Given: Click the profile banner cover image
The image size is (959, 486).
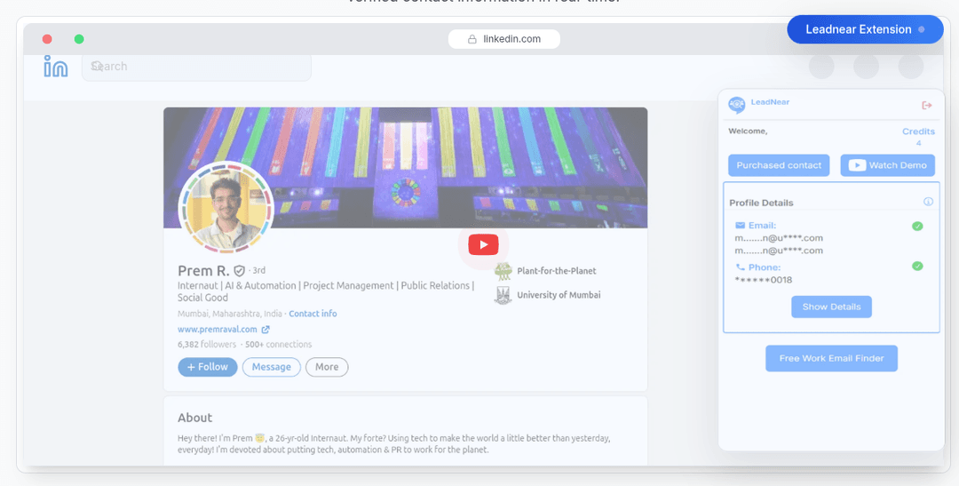Looking at the screenshot, I should 405,168.
